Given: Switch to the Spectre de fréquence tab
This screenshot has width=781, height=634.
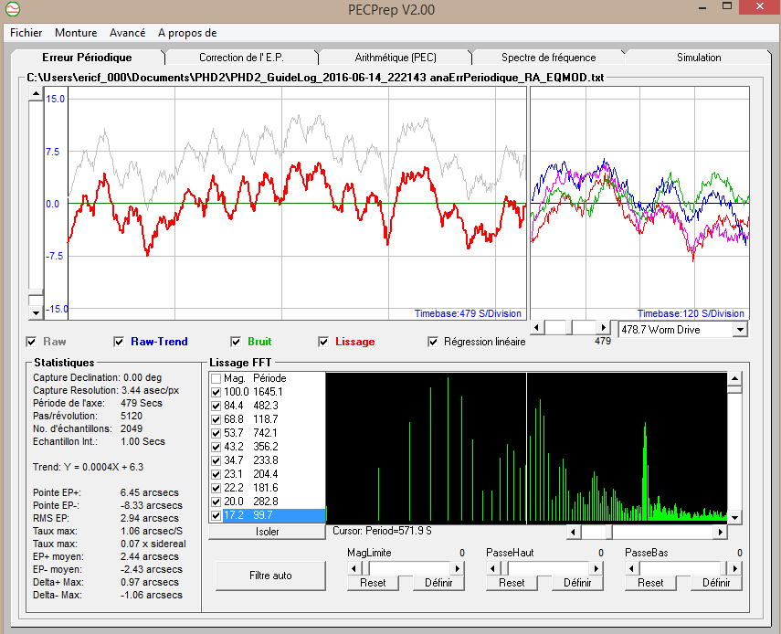Looking at the screenshot, I should [x=548, y=58].
